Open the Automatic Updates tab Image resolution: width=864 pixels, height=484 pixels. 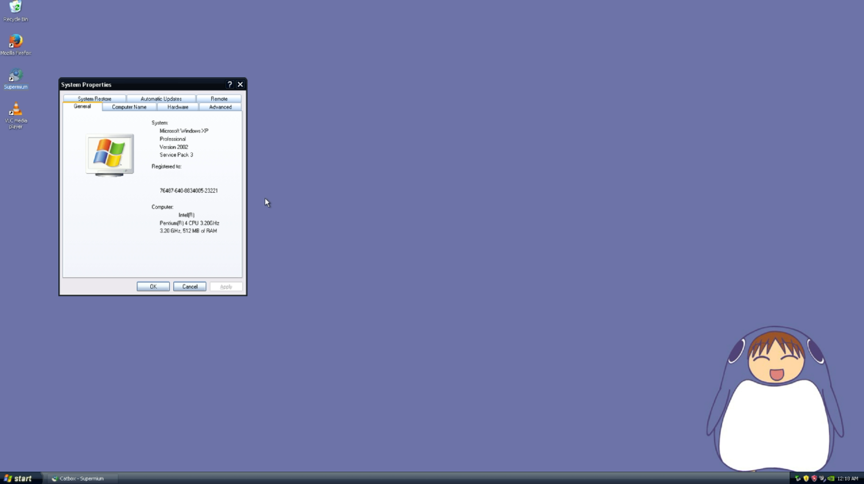(161, 99)
